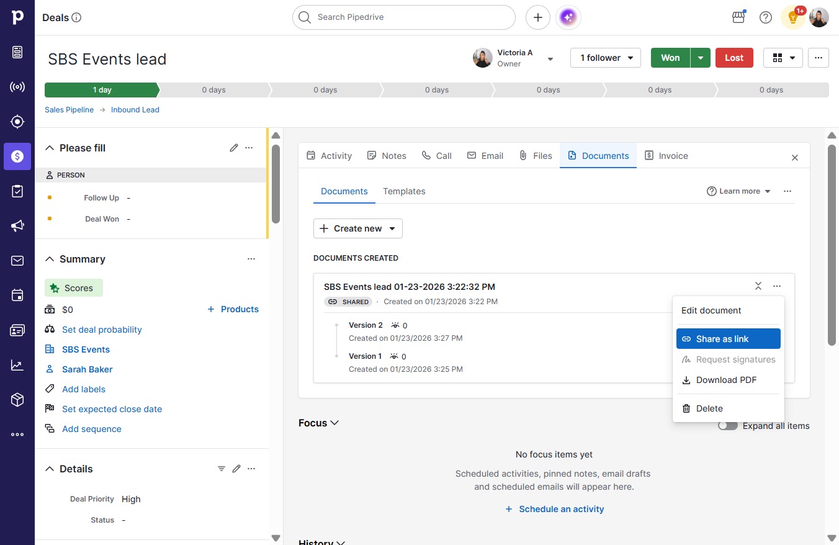Screen dimensions: 839x545
Task: Open the Contacts card sidebar icon
Action: coord(17,330)
